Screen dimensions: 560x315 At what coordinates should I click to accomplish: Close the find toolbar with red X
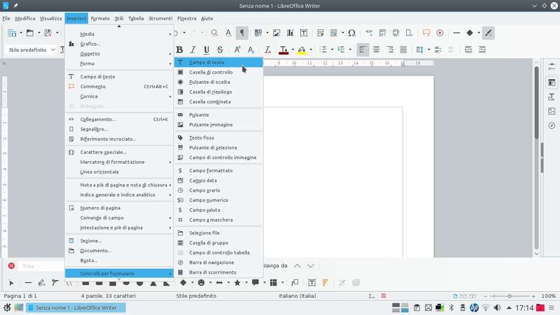point(11,266)
